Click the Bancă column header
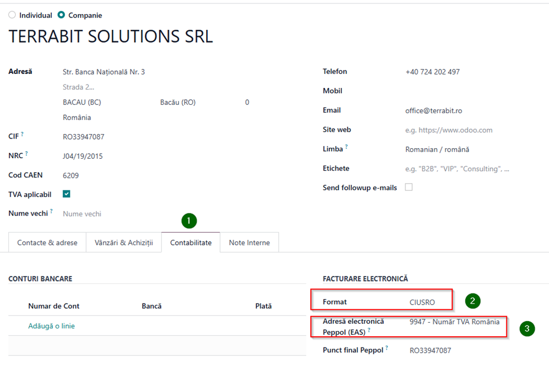 151,306
